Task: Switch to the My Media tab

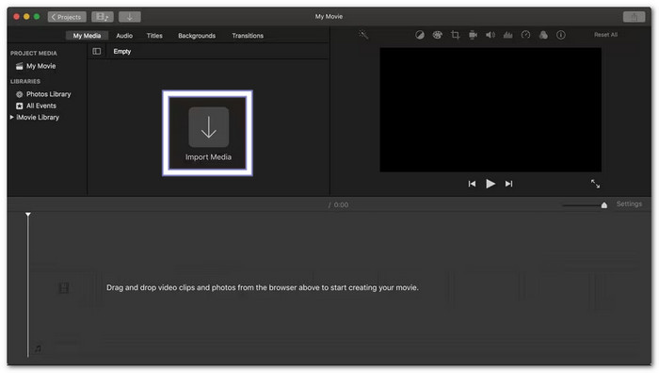Action: tap(87, 36)
